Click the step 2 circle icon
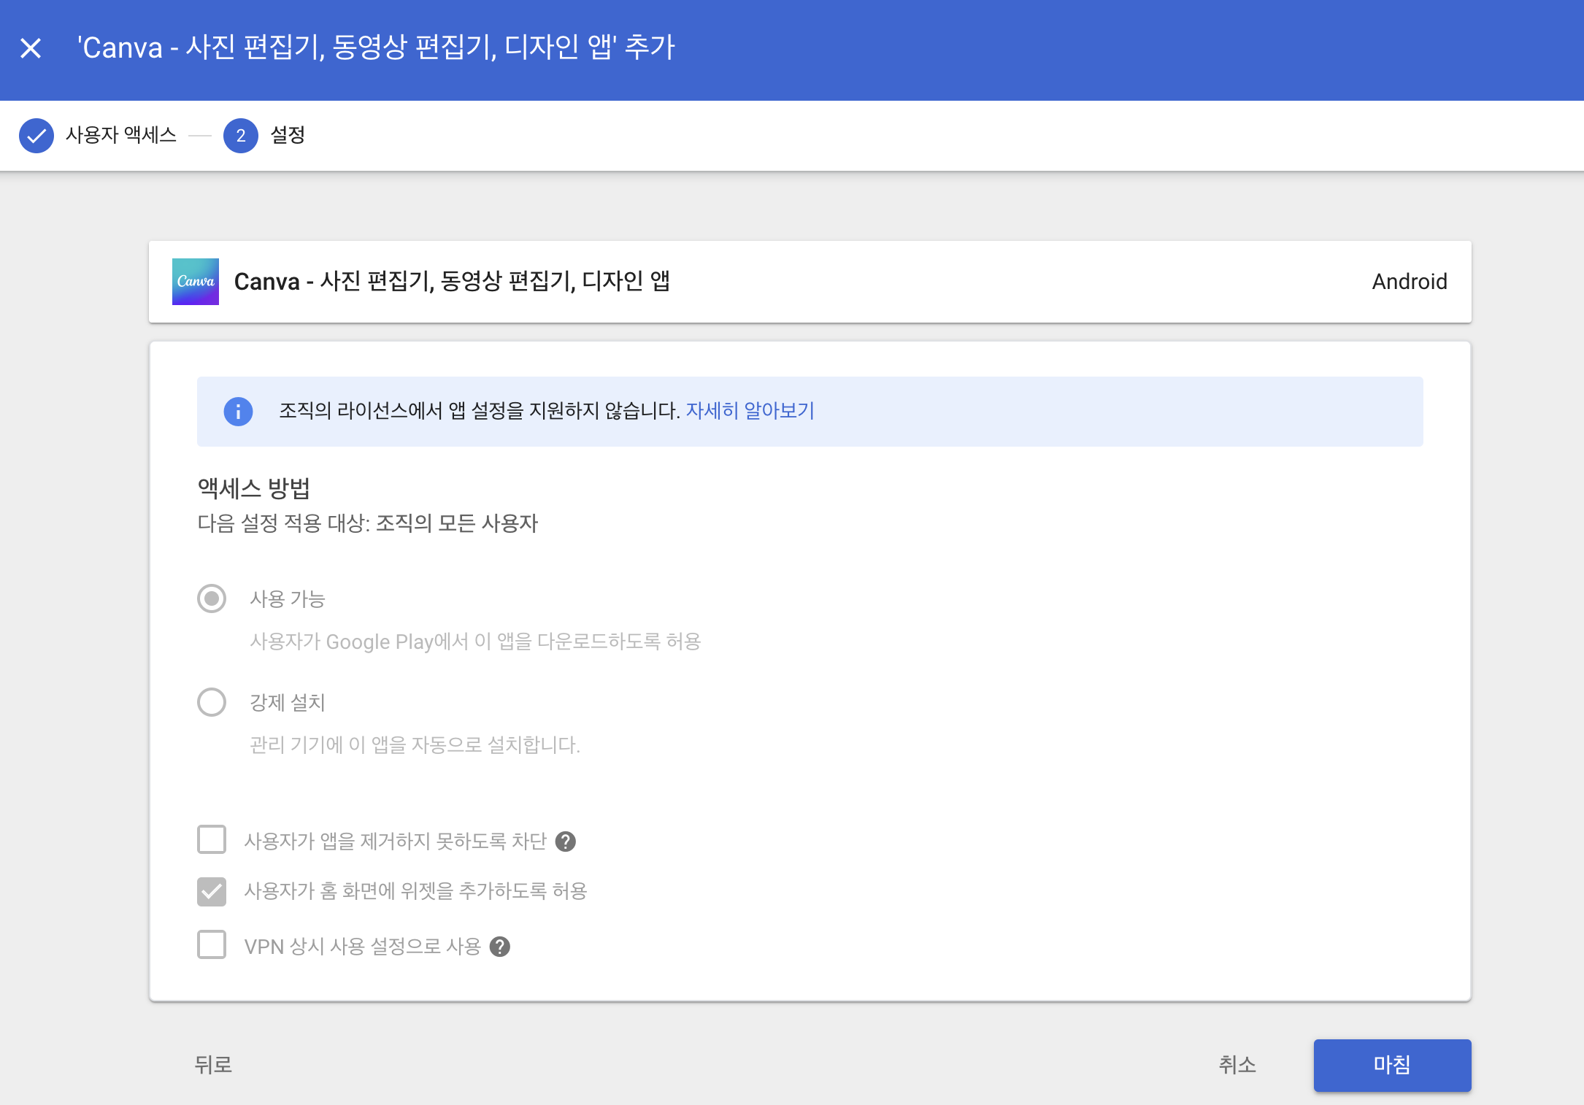1584x1105 pixels. (240, 136)
